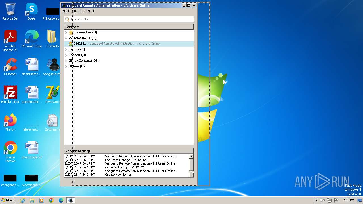Expand the Favourites (0) group
This screenshot has width=363, height=204.
[x=66, y=33]
